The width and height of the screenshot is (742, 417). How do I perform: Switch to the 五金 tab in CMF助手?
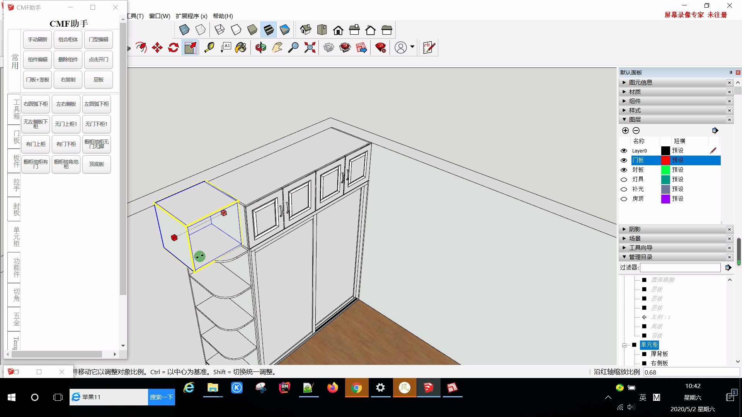pyautogui.click(x=14, y=319)
